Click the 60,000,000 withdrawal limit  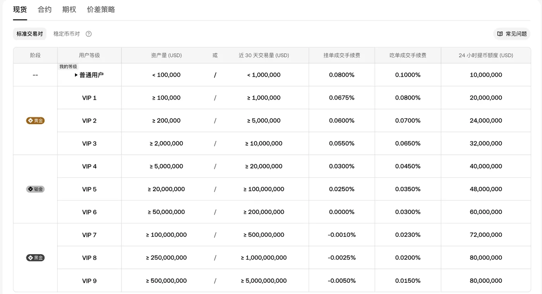(486, 212)
